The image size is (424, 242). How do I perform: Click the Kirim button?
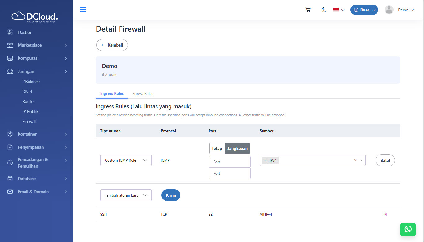(x=171, y=195)
